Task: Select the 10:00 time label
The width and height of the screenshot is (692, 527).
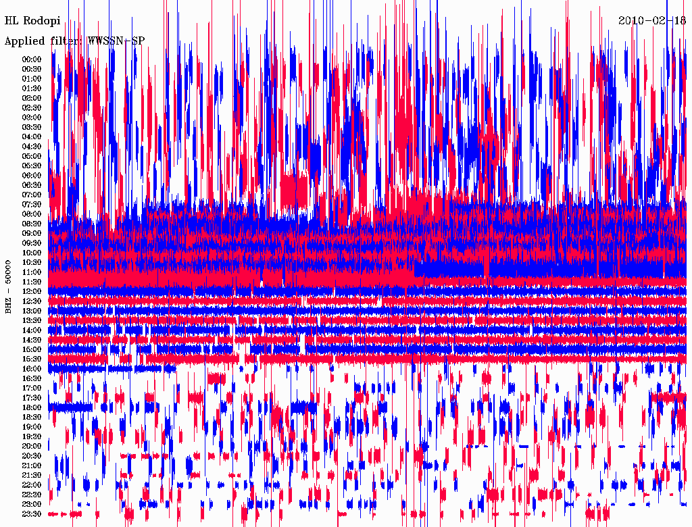Action: coord(32,253)
